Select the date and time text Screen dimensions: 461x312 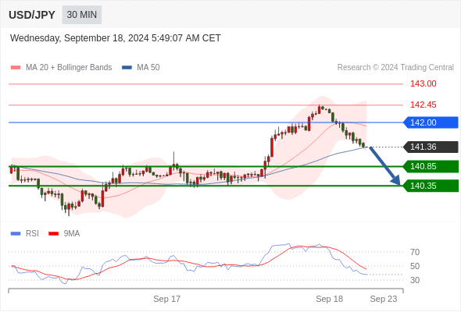pos(116,38)
